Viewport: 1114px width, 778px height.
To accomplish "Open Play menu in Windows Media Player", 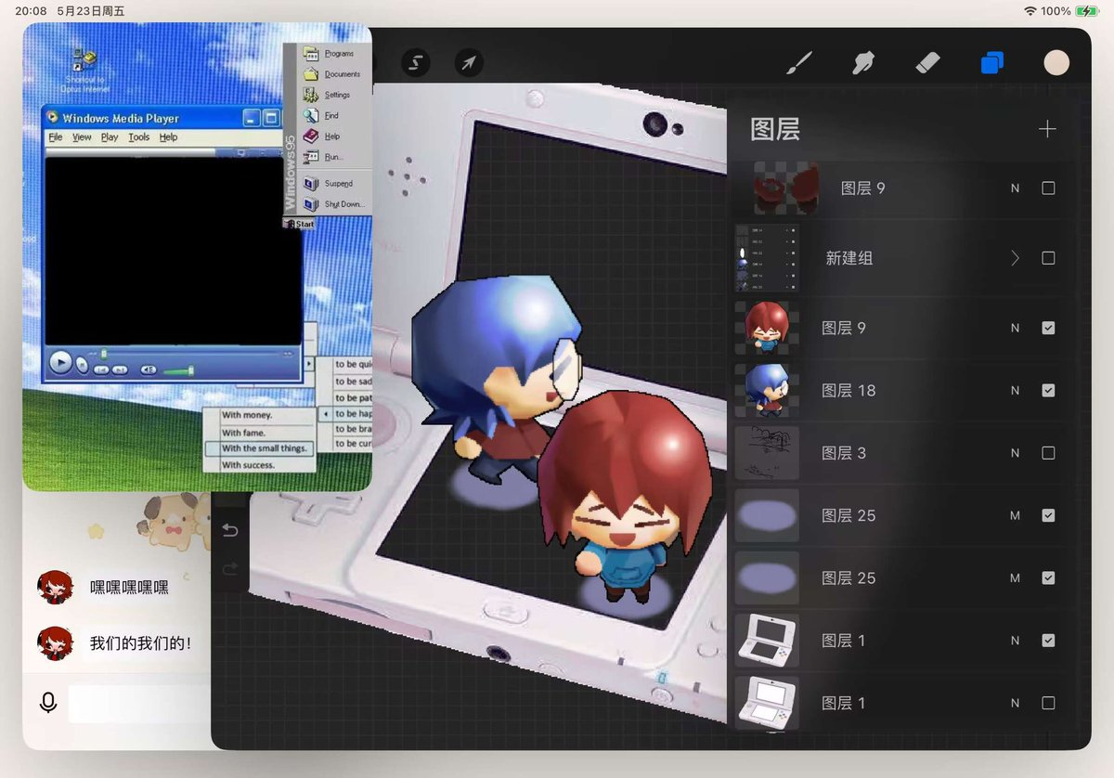I will 110,137.
